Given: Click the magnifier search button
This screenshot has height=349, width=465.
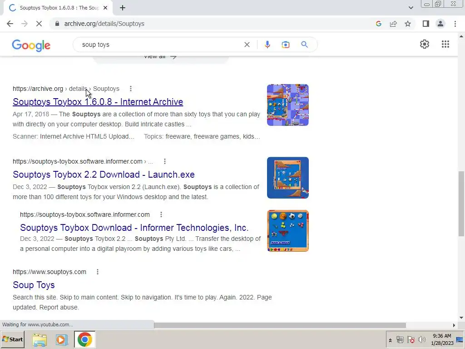Looking at the screenshot, I should pyautogui.click(x=304, y=45).
